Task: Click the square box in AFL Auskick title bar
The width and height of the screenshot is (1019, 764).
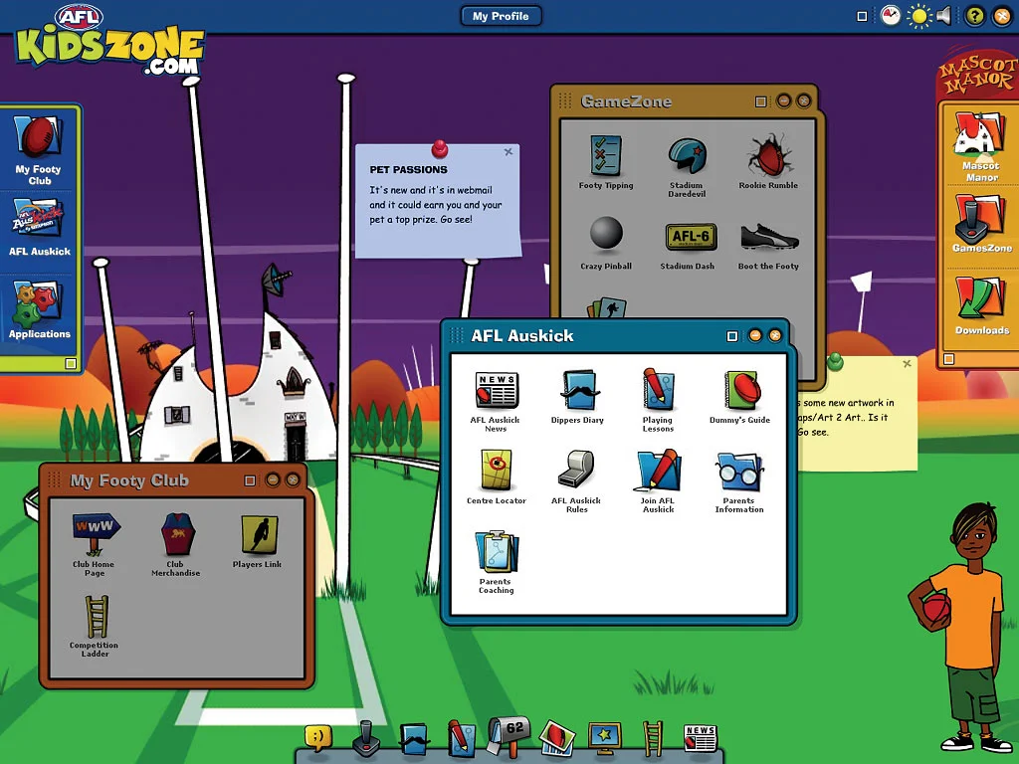Action: click(x=732, y=336)
